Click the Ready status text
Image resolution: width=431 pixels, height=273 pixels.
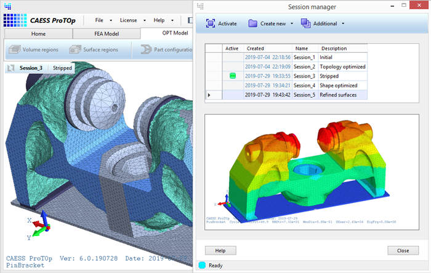(216, 266)
